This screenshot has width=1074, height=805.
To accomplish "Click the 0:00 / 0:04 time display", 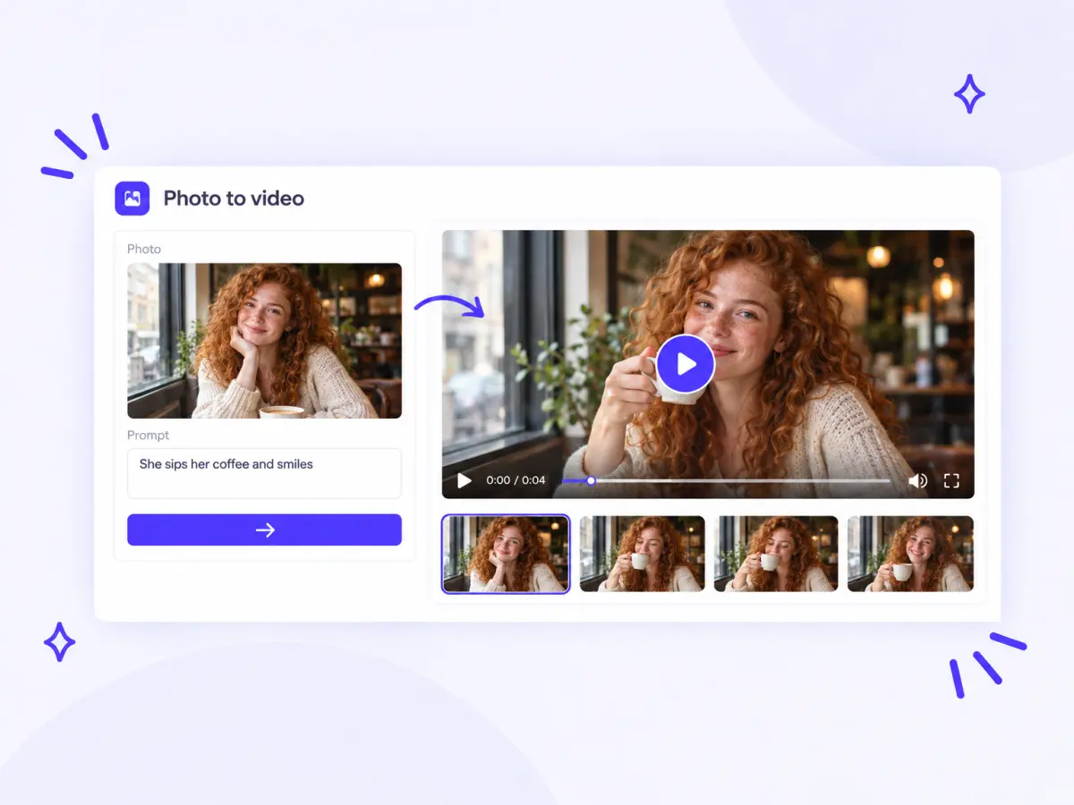I will point(516,481).
